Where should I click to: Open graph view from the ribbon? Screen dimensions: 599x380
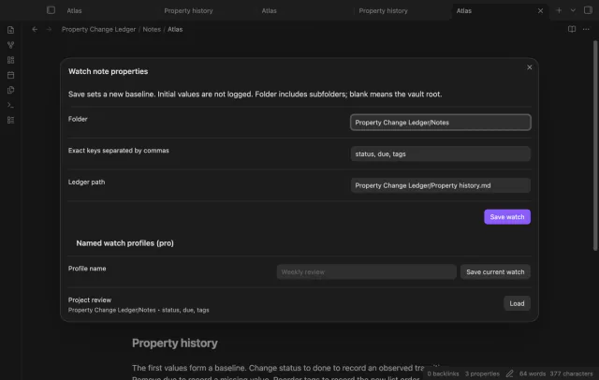pyautogui.click(x=10, y=45)
